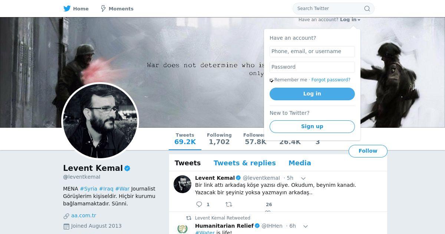This screenshot has height=234, width=445.
Task: Click Humanitarian Relief's avatar icon
Action: tap(182, 228)
